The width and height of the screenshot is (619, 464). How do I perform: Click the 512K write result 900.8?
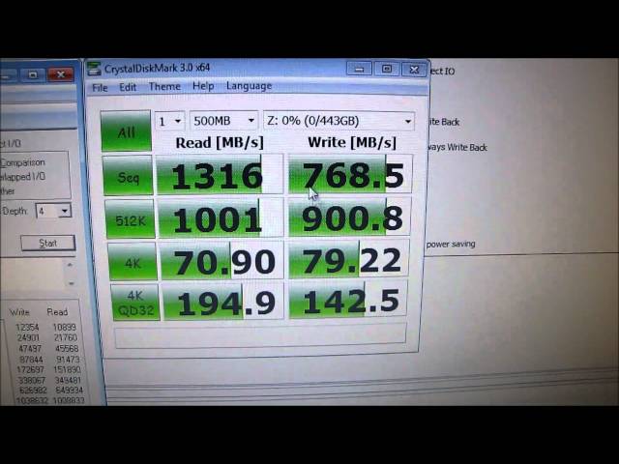point(349,217)
